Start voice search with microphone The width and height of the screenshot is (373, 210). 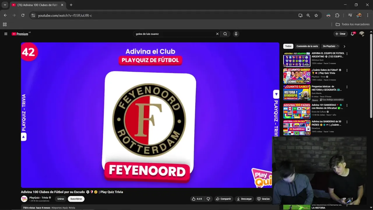236,34
